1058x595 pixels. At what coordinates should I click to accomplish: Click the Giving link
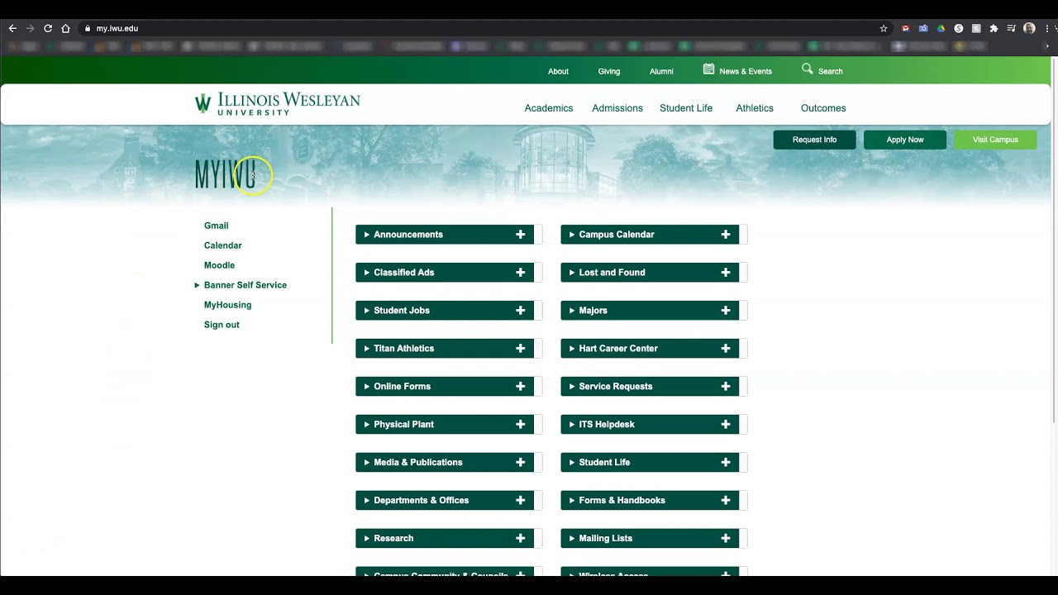tap(609, 71)
